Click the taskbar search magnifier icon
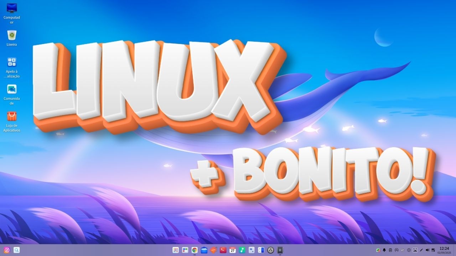Viewport: 456px width, 256px height. [17, 250]
